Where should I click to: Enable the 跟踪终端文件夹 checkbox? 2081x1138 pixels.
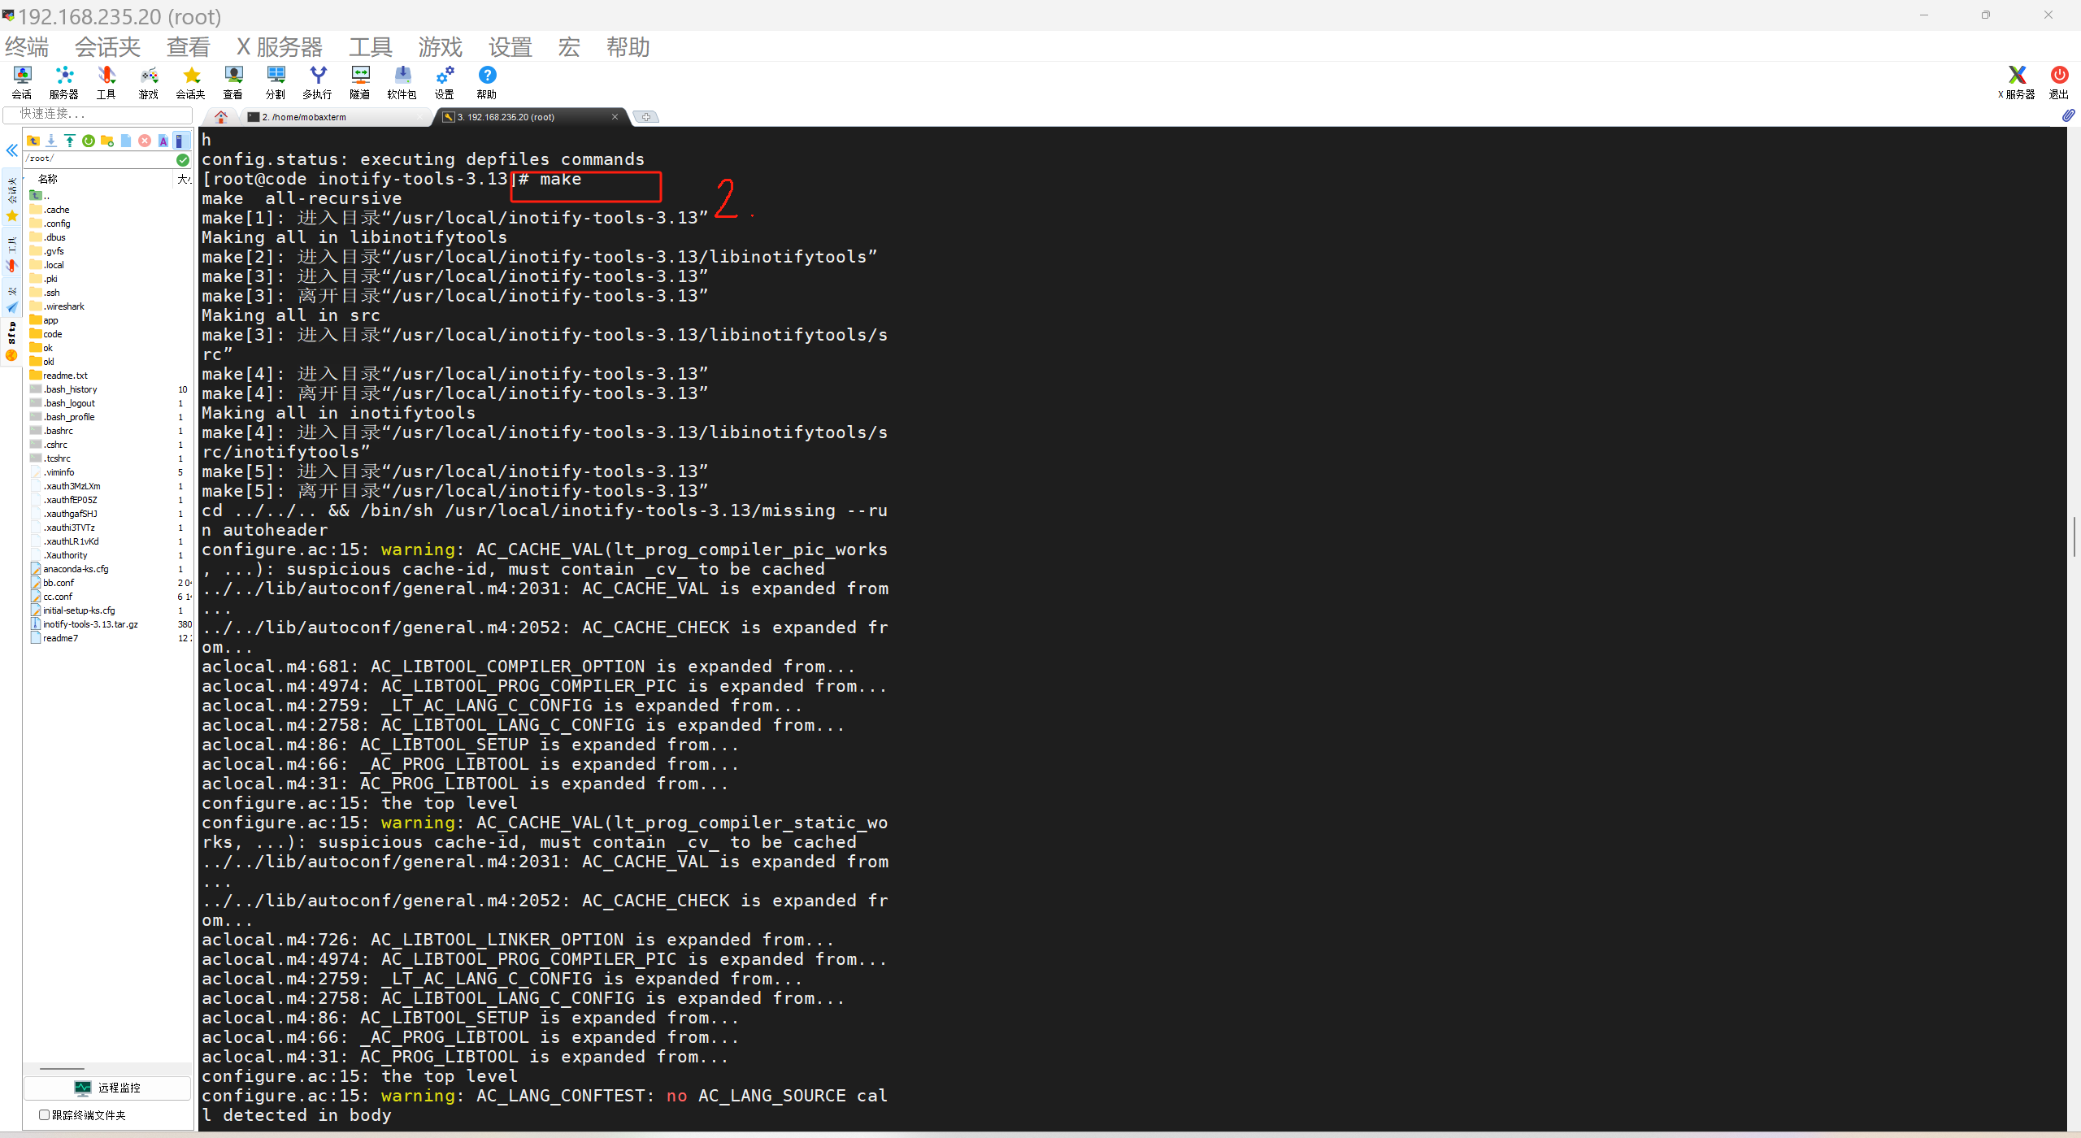tap(45, 1114)
